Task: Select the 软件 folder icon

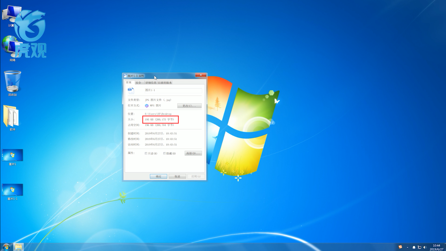Action: click(x=12, y=118)
